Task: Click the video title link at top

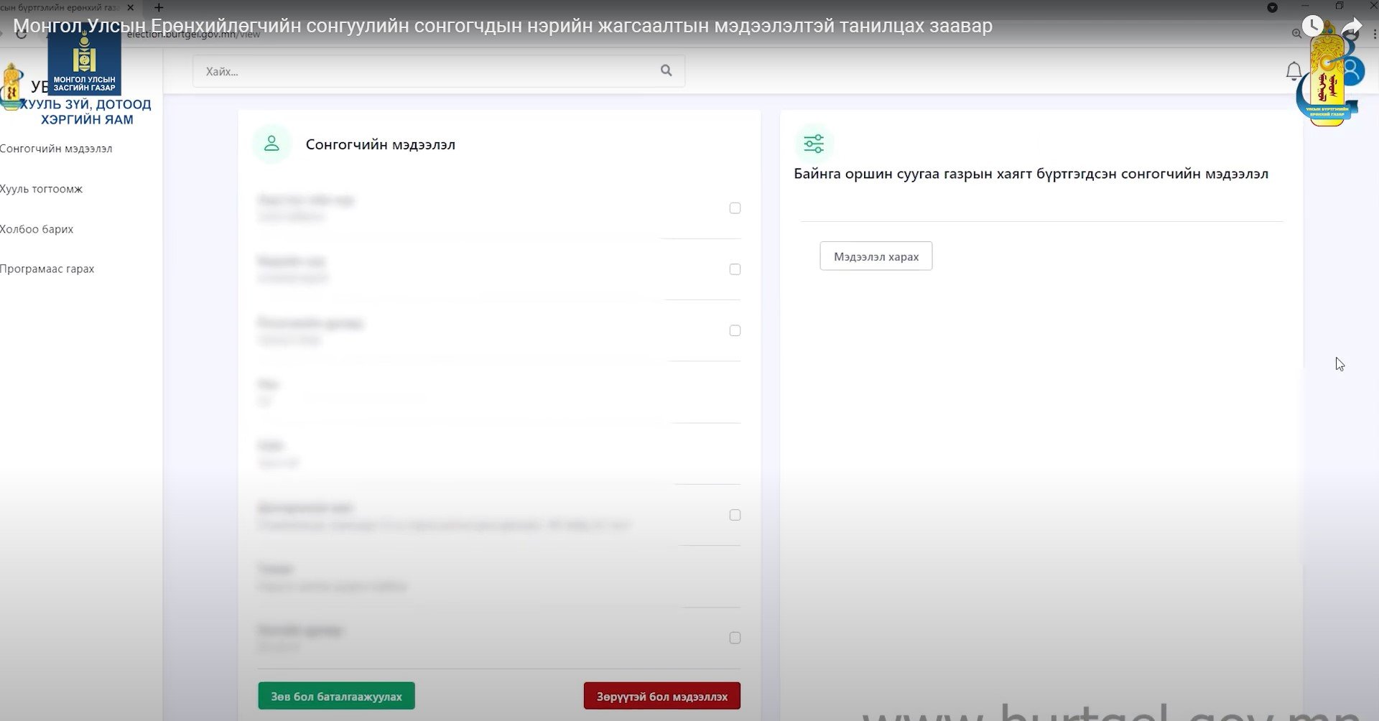Action: pos(503,26)
